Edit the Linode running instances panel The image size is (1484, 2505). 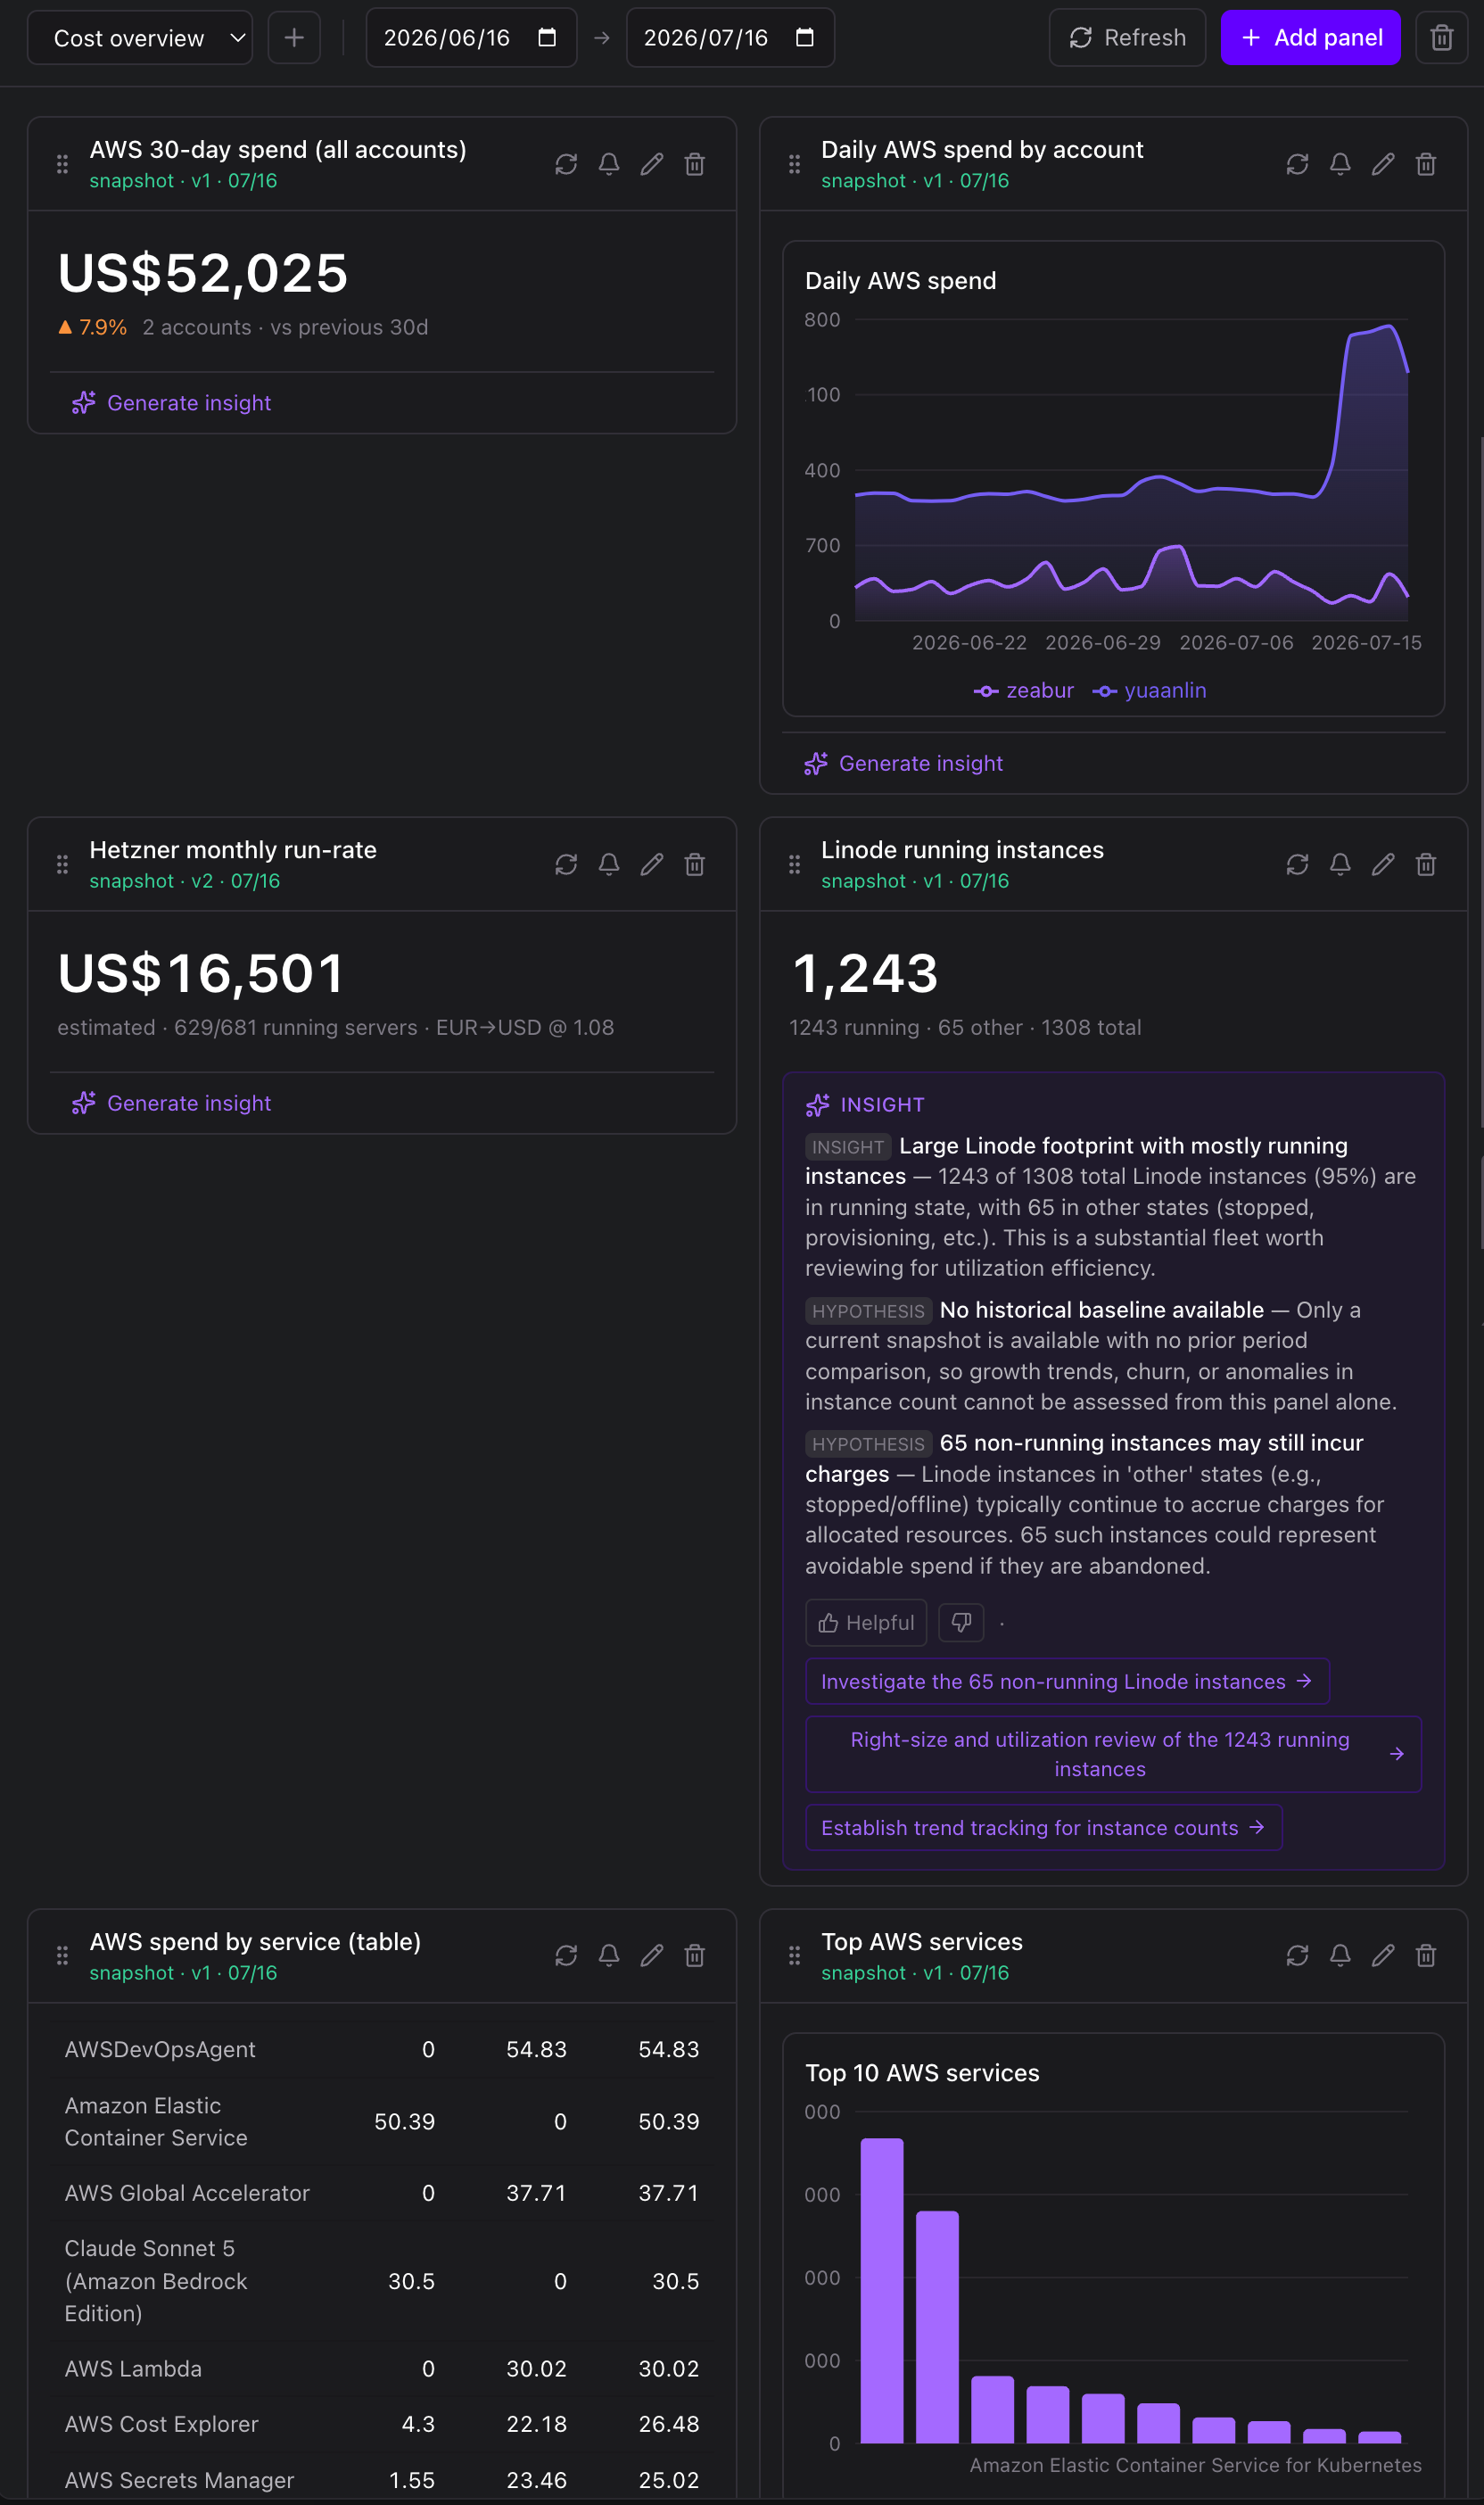(1383, 864)
